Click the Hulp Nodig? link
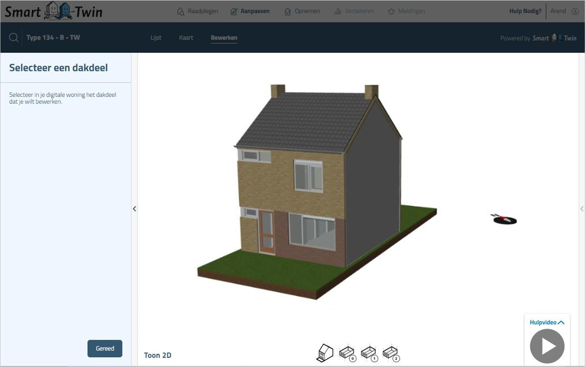585x367 pixels. 525,11
